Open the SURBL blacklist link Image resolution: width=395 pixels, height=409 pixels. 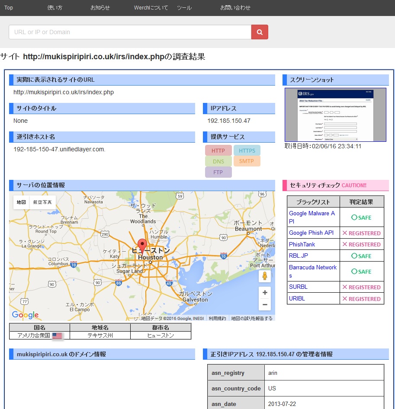click(298, 287)
